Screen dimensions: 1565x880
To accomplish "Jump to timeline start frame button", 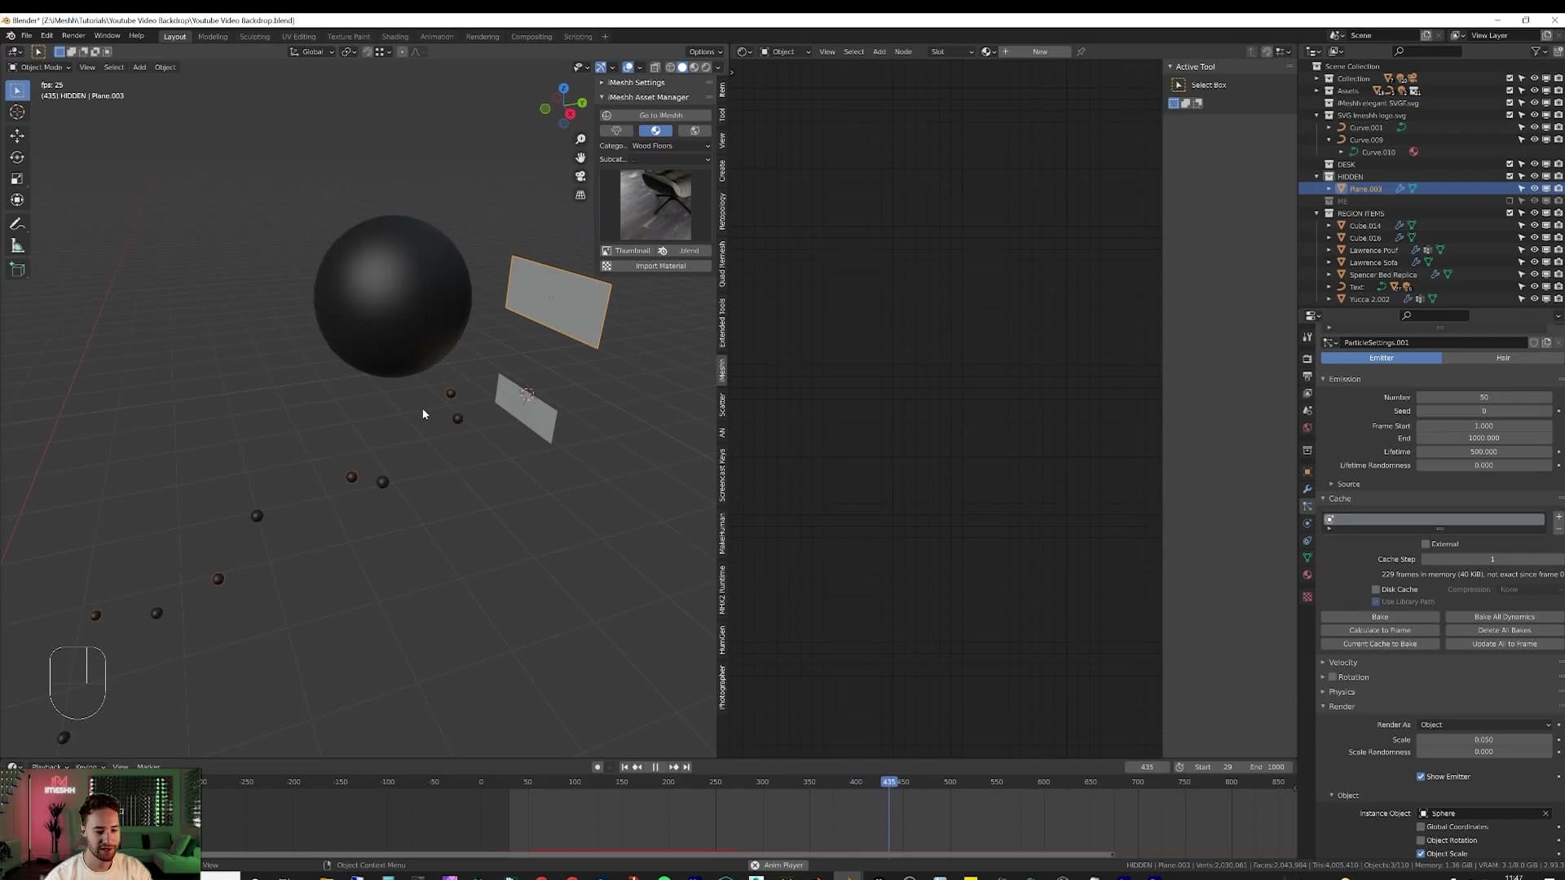I will tap(624, 767).
